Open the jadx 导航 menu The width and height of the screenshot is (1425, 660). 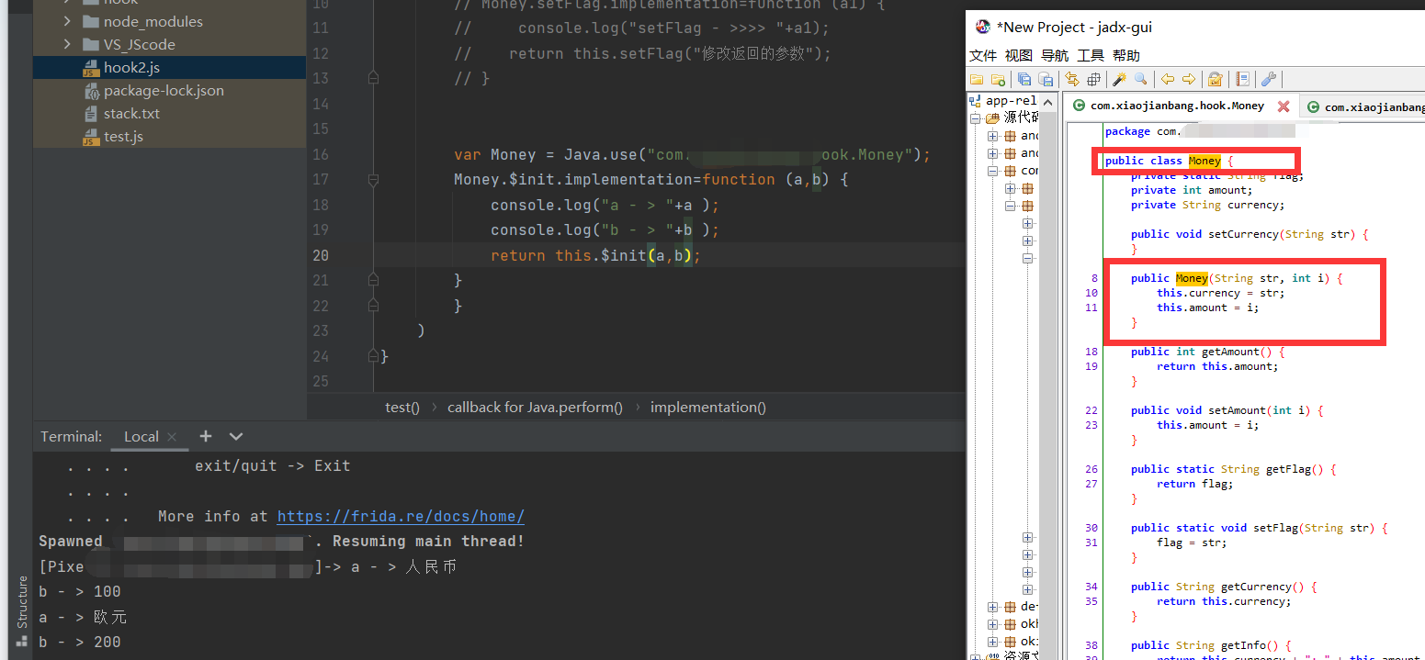pyautogui.click(x=1055, y=55)
